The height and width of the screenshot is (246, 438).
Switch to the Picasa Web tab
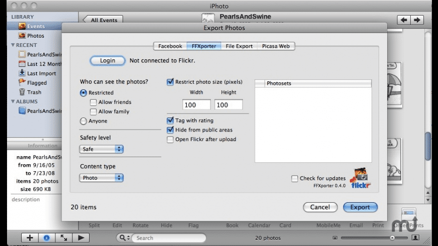pyautogui.click(x=276, y=46)
